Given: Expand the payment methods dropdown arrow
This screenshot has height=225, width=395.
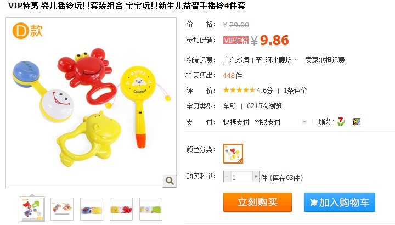Looking at the screenshot, I should point(304,122).
